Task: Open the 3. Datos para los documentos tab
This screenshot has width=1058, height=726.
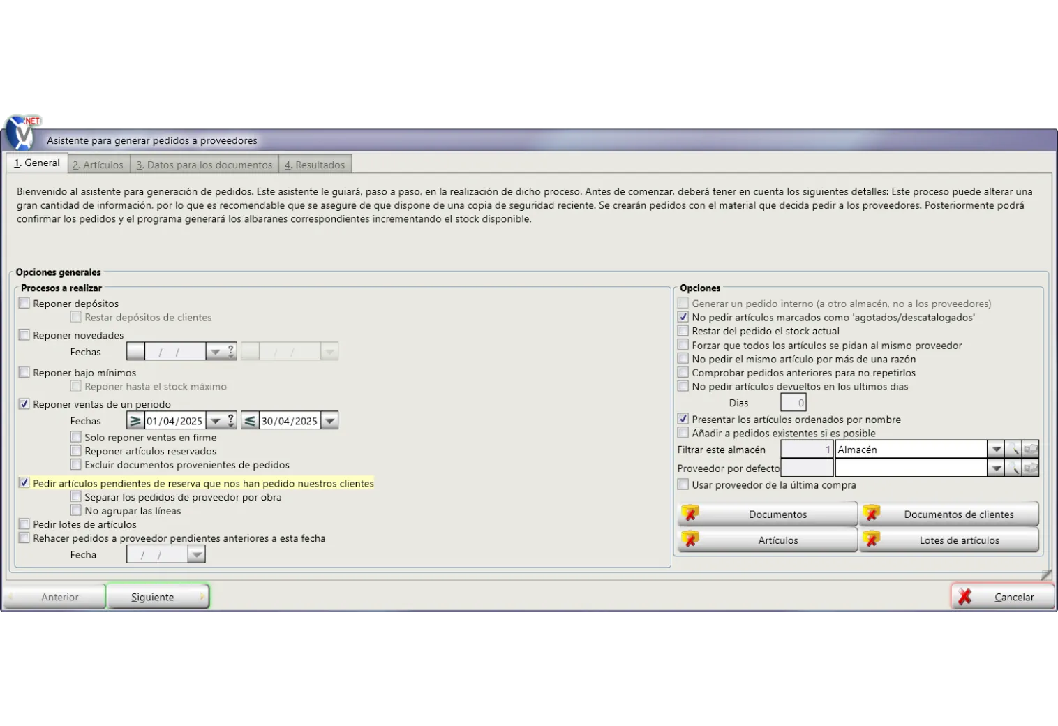Action: (204, 165)
